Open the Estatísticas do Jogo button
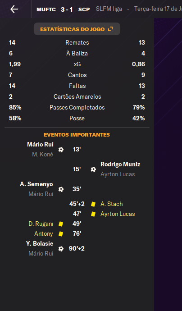This screenshot has width=182, height=311. [77, 29]
